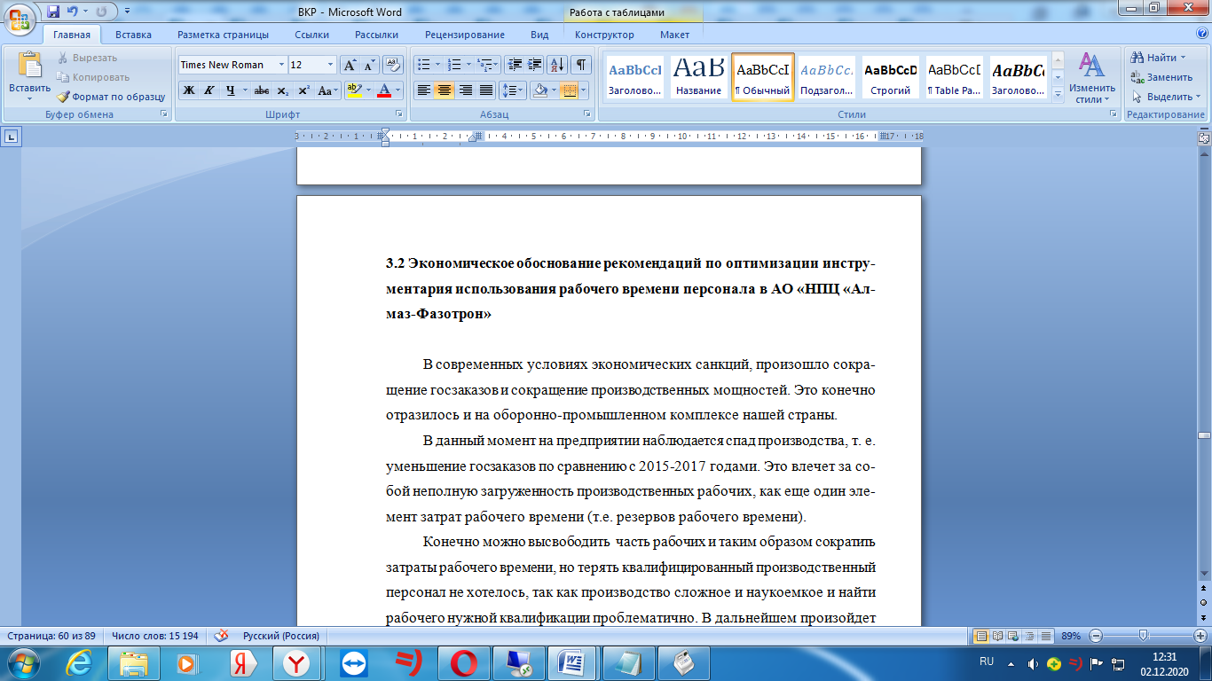
Task: Apply the Подзаголовок (Subtitle) style
Action: pyautogui.click(x=827, y=78)
